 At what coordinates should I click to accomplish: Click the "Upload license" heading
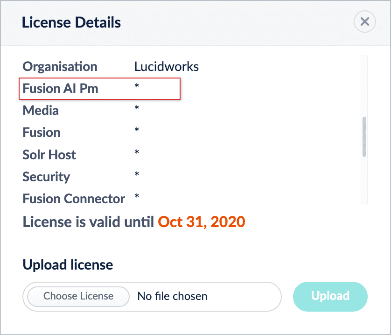point(68,264)
